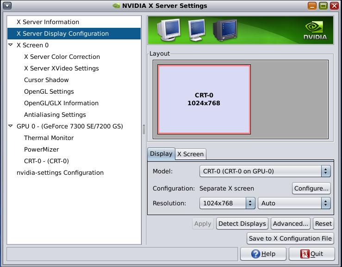Open X Server Color Correction page

tap(62, 57)
